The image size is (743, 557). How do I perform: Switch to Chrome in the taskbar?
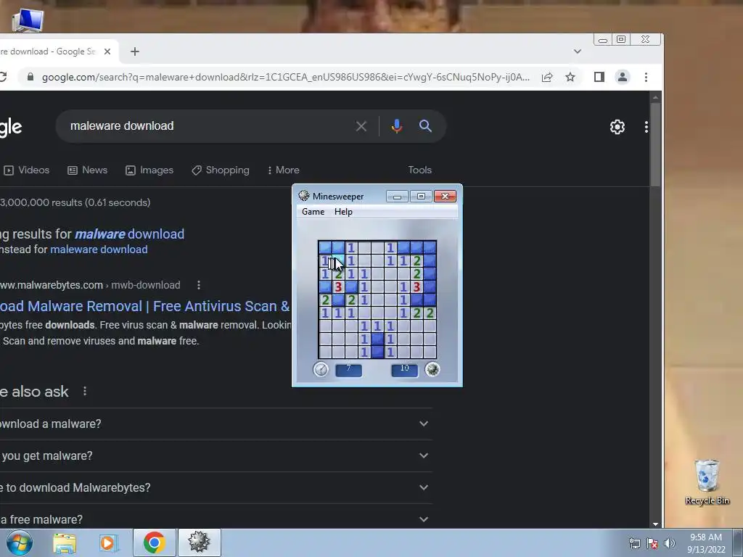(x=154, y=542)
